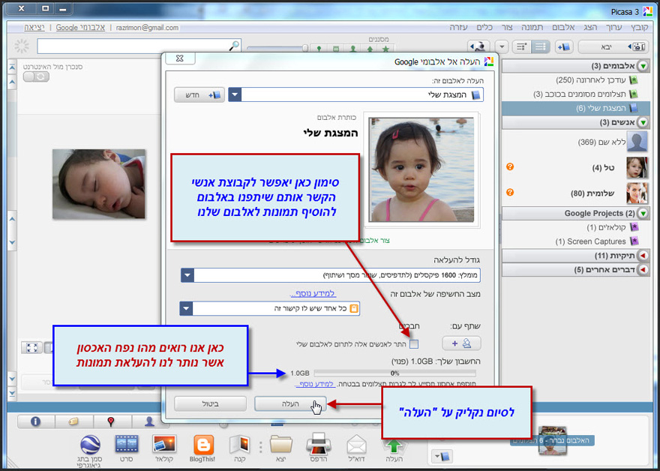
Task: Open the הצג menu
Action: click(x=590, y=27)
